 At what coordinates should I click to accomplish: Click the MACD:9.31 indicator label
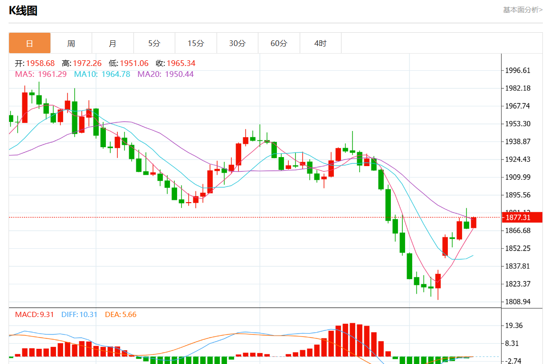click(34, 315)
